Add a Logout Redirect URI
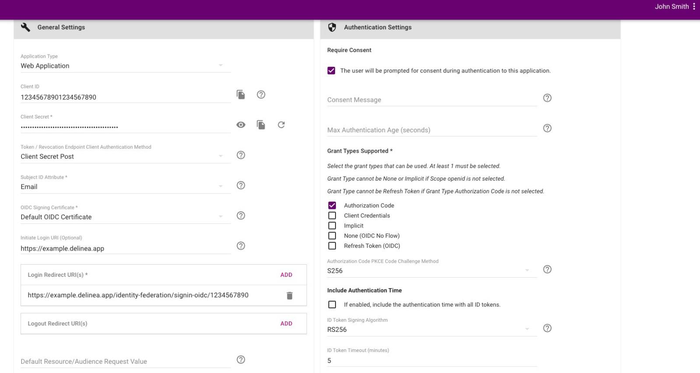This screenshot has width=700, height=373. pos(286,324)
